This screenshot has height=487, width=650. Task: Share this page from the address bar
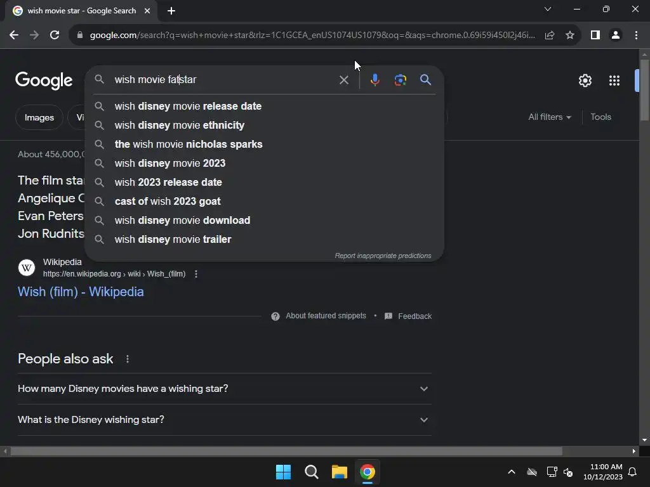coord(550,36)
